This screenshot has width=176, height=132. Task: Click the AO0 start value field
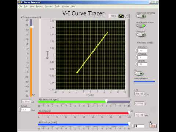[x=143, y=51]
